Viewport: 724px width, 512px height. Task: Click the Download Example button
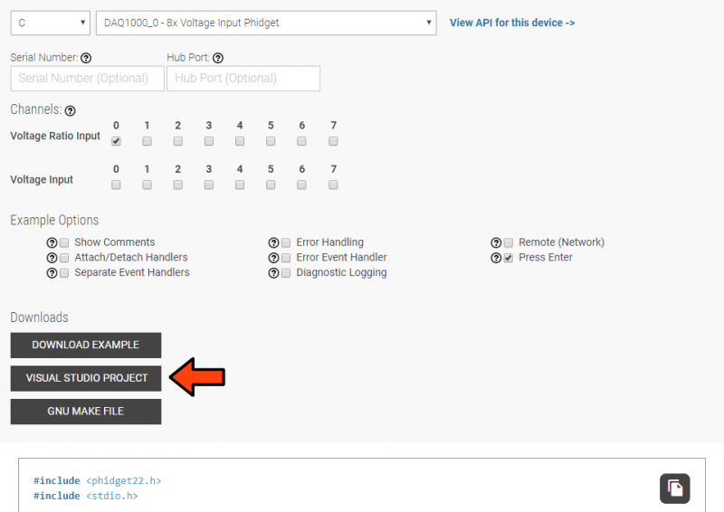tap(86, 346)
